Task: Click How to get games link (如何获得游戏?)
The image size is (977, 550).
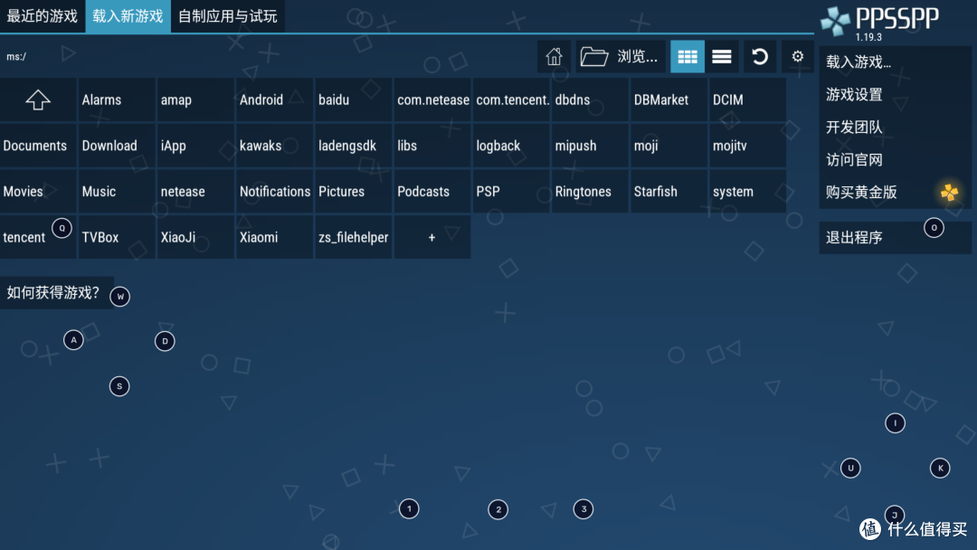Action: (56, 293)
